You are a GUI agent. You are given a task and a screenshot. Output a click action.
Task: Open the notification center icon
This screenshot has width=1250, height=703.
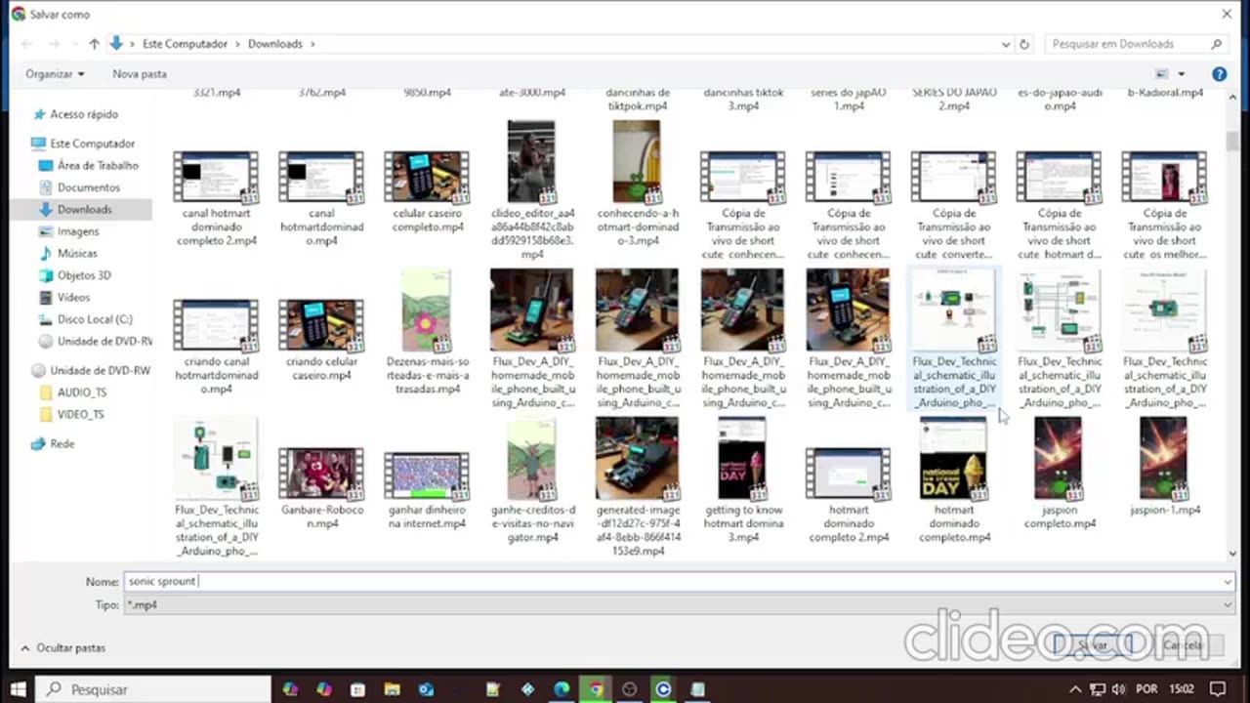[x=1218, y=689]
